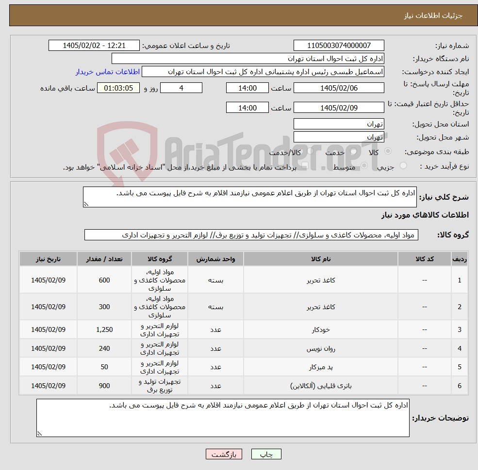This screenshot has height=470, width=478.
Task: Click the روان نویس item name cell
Action: 321,348
